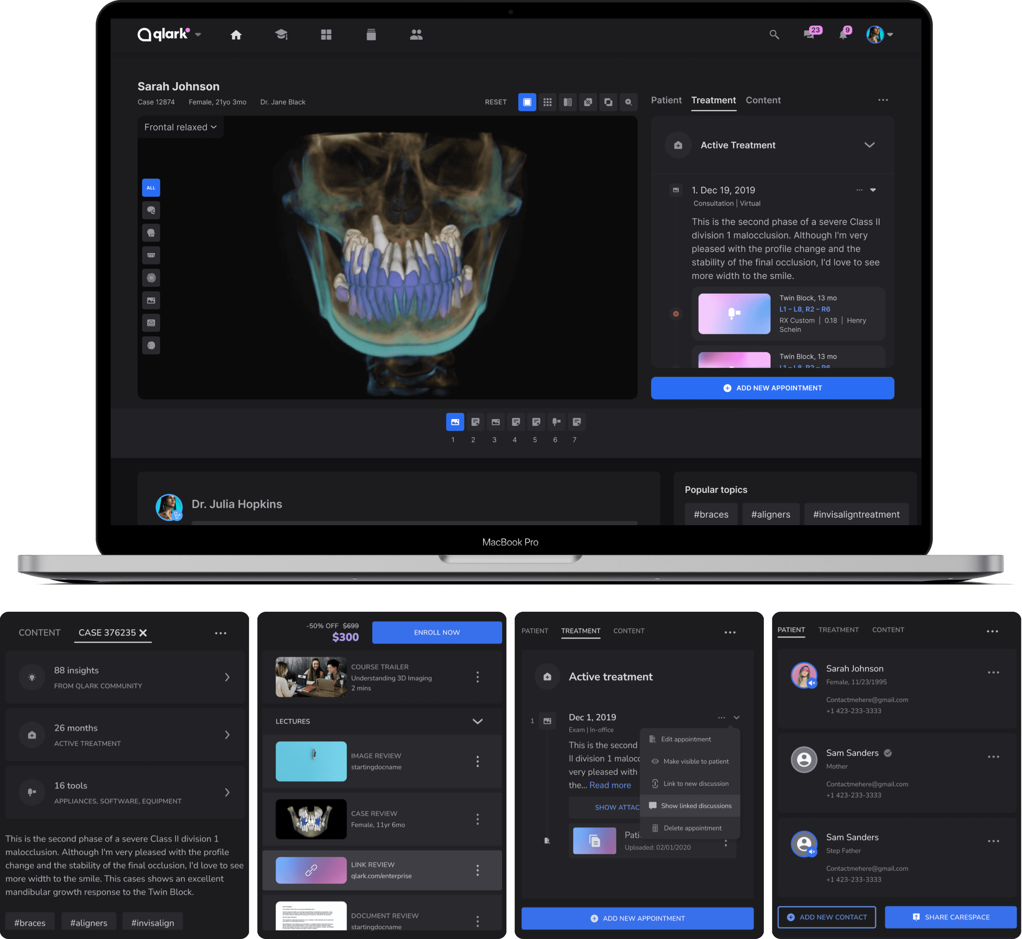This screenshot has width=1022, height=939.
Task: Collapse the LECTURES section chevron
Action: pyautogui.click(x=478, y=722)
